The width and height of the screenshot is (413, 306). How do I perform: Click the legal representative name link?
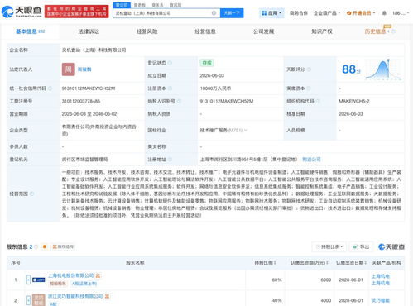pos(84,69)
